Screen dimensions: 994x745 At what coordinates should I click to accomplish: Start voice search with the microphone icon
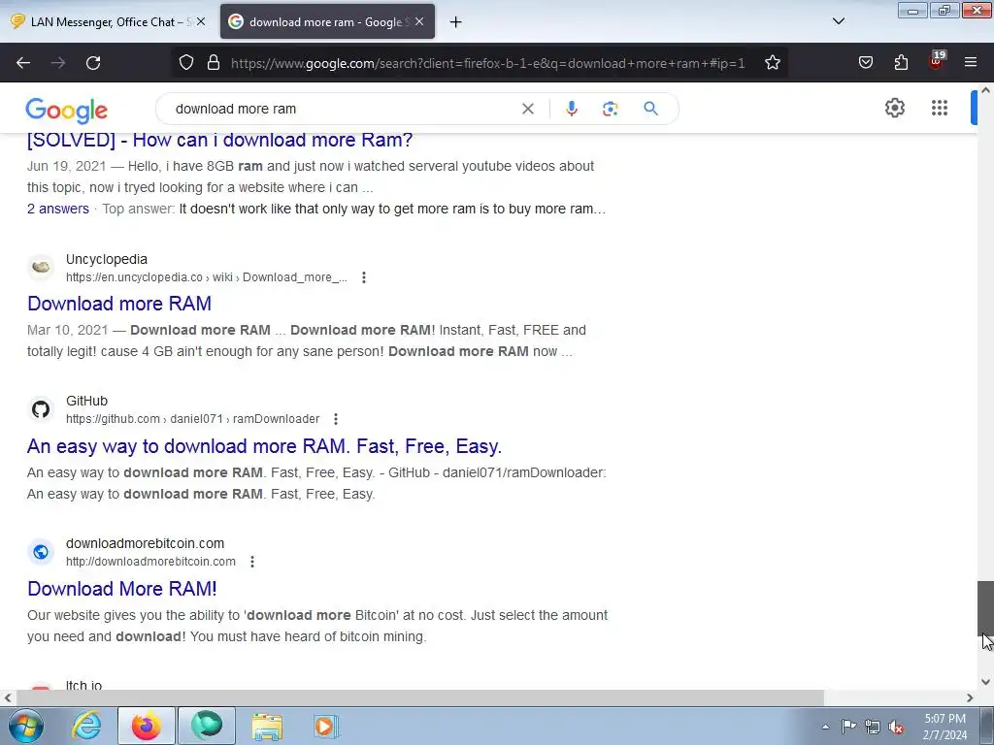click(x=571, y=109)
